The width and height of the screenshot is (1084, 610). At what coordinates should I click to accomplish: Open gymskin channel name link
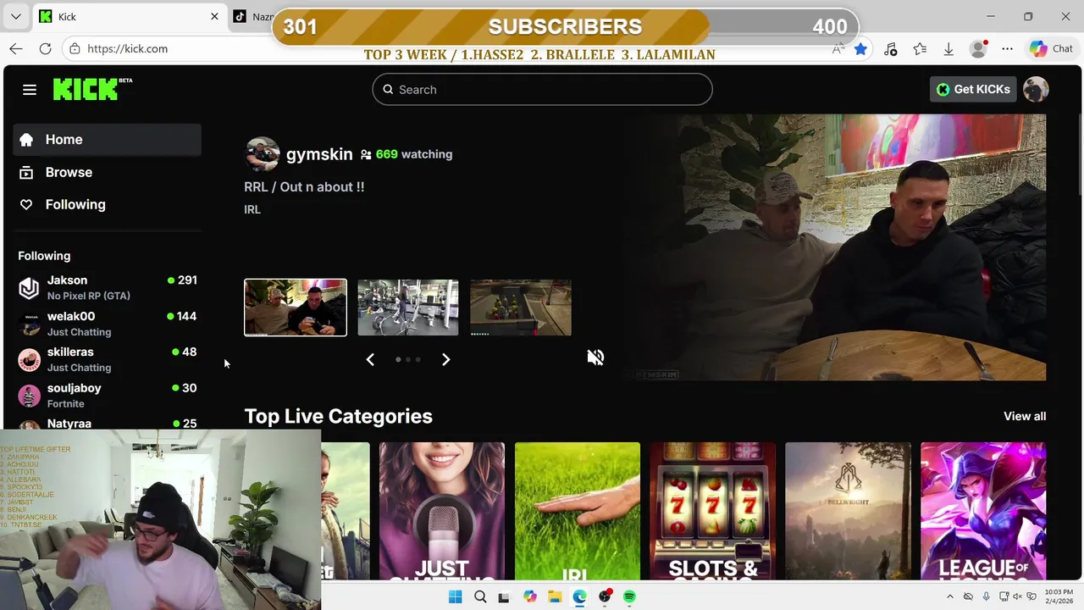(x=319, y=154)
